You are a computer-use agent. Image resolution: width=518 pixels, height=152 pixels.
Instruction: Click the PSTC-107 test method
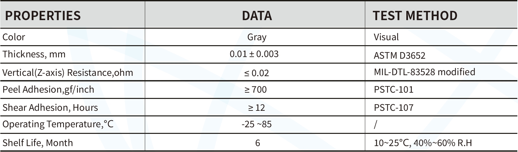[393, 107]
